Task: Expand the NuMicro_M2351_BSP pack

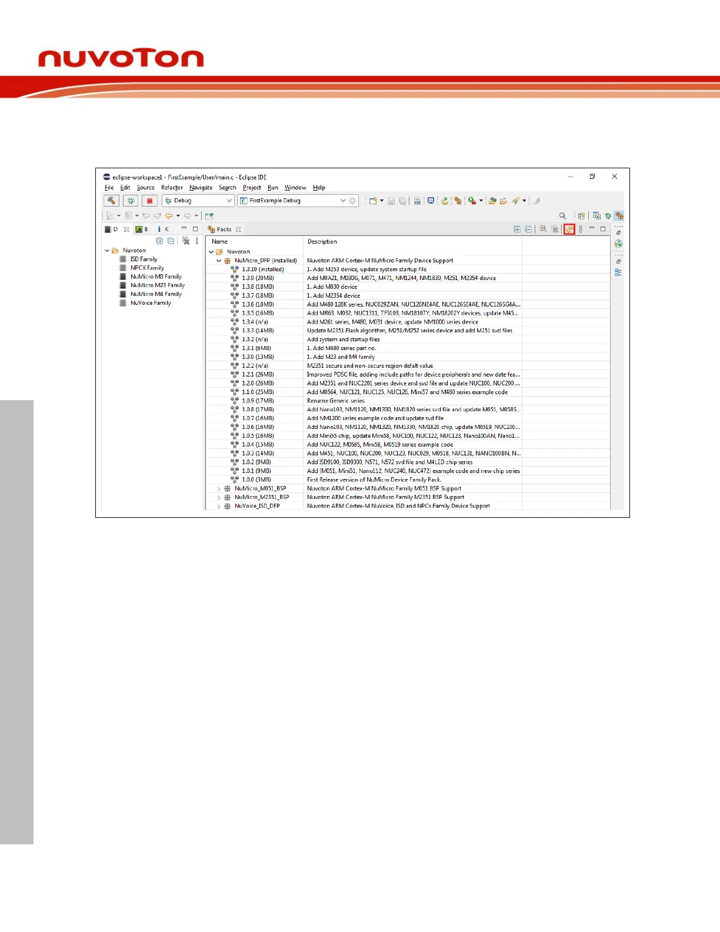Action: pyautogui.click(x=219, y=497)
